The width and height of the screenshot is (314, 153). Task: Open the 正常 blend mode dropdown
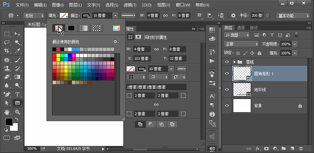(241, 44)
